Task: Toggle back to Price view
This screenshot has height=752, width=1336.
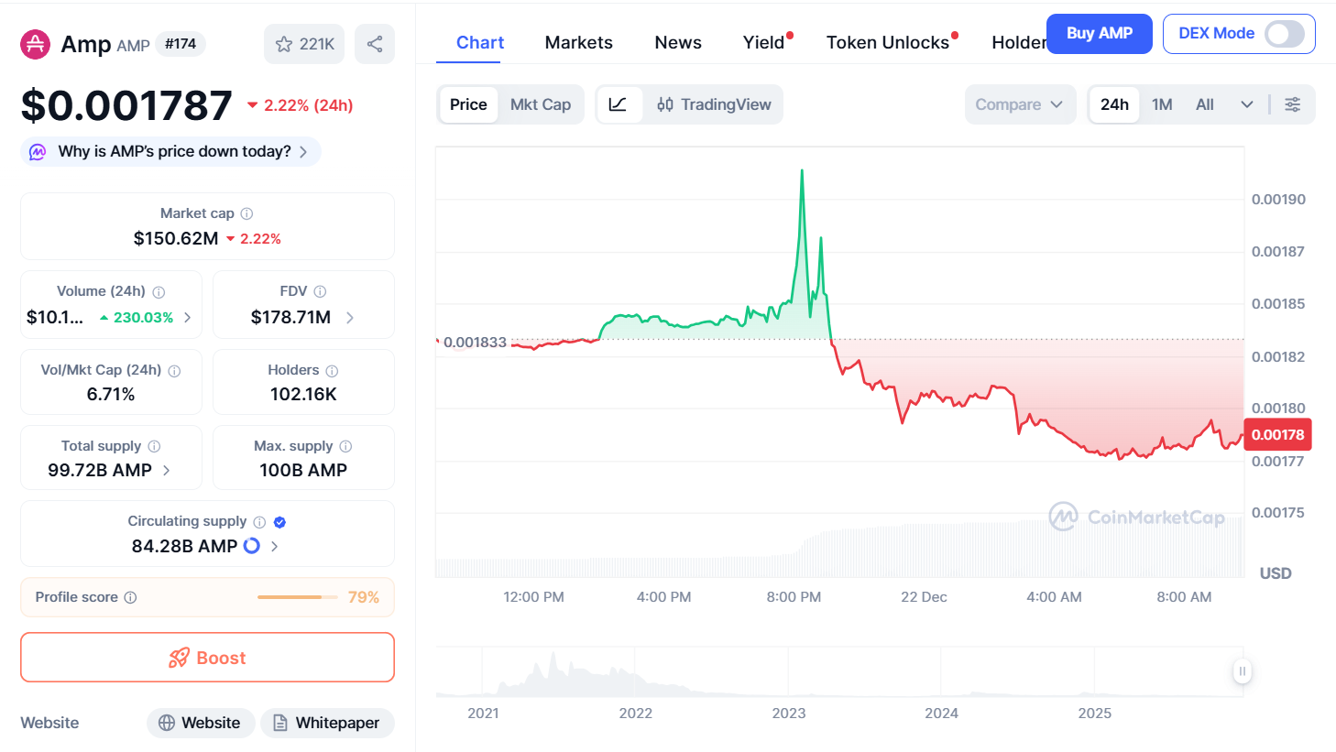Action: tap(468, 104)
